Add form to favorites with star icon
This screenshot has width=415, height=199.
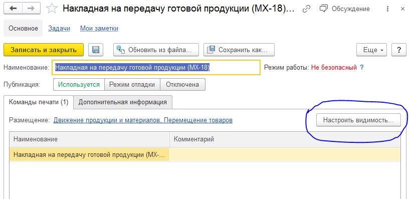point(52,9)
